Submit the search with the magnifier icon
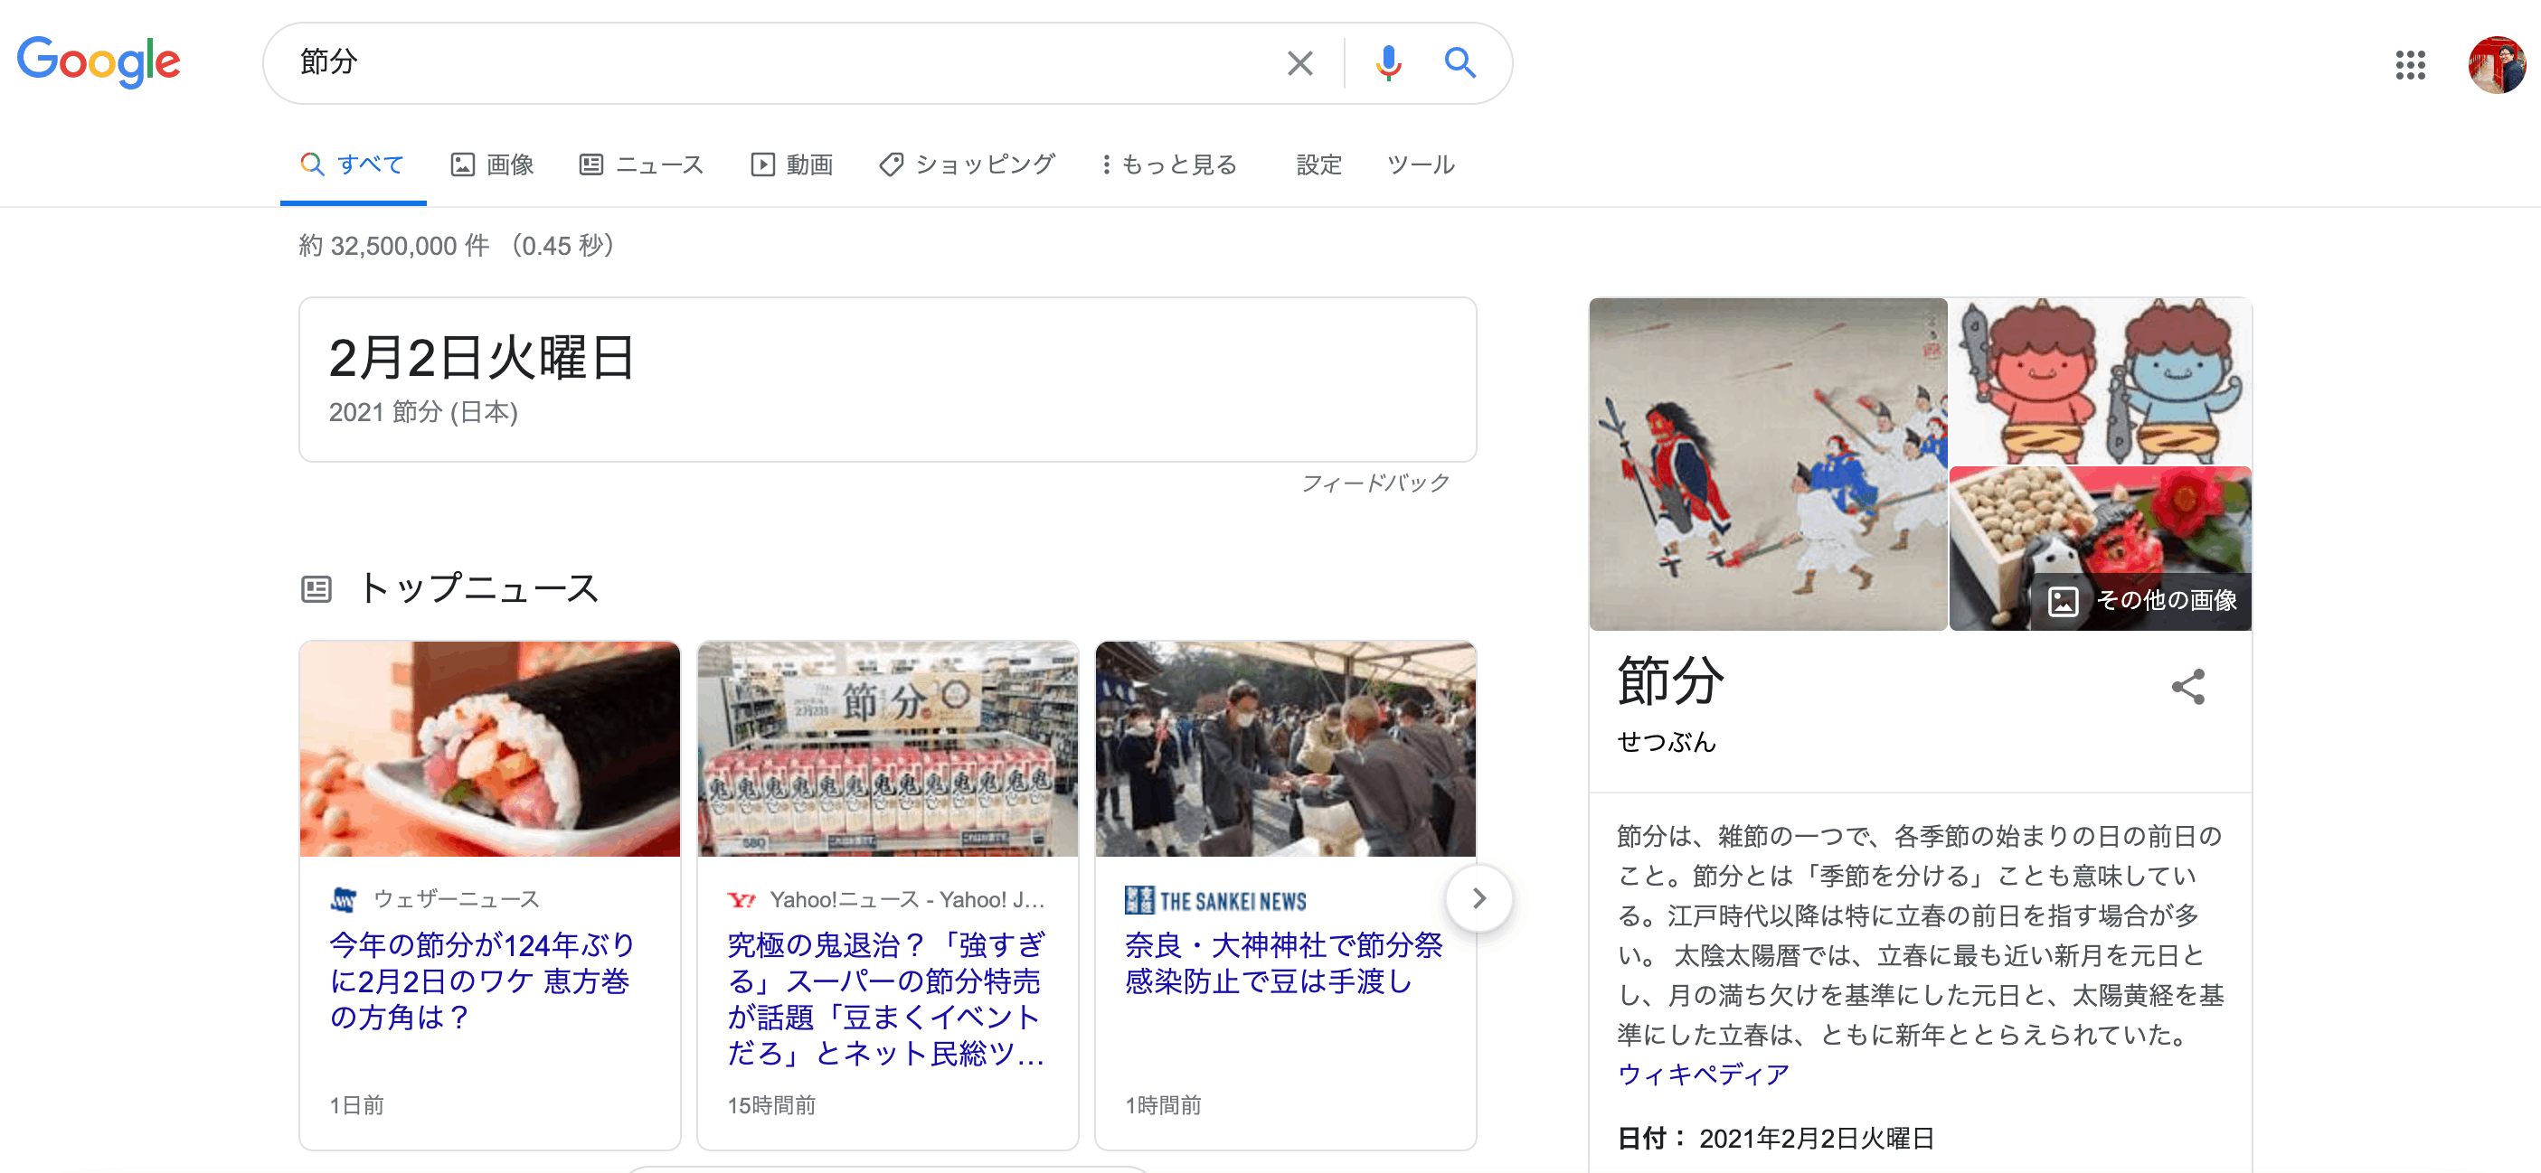The width and height of the screenshot is (2541, 1173). coord(1459,64)
